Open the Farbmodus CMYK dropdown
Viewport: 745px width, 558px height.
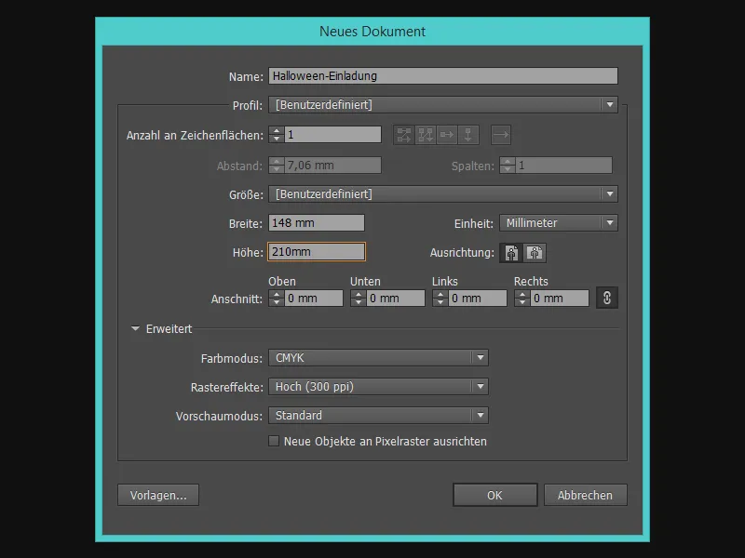378,358
